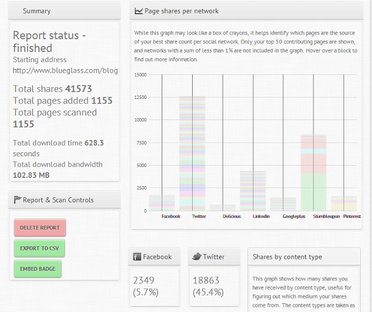Click the Twitter bird icon
This screenshot has height=312, width=372.
(197, 256)
